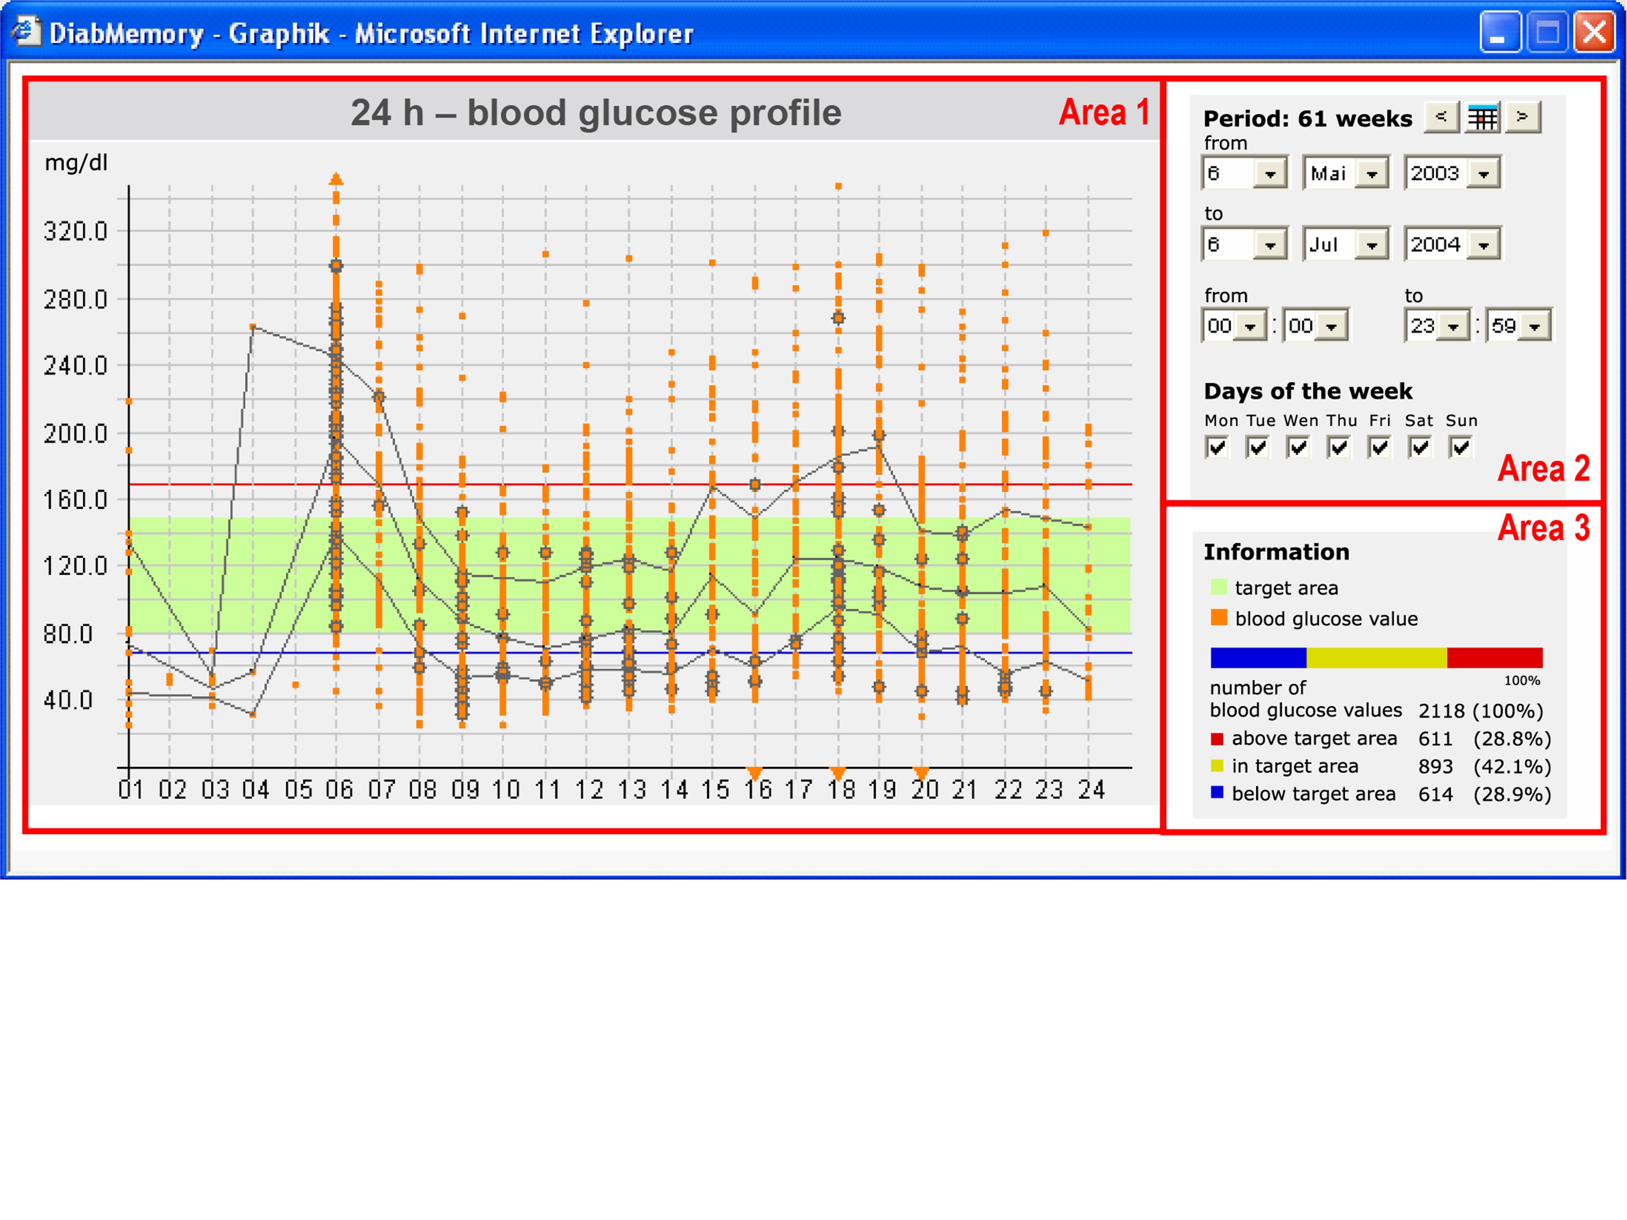The image size is (1627, 1220).
Task: Expand the end hour dropdown showing 23
Action: 1453,327
